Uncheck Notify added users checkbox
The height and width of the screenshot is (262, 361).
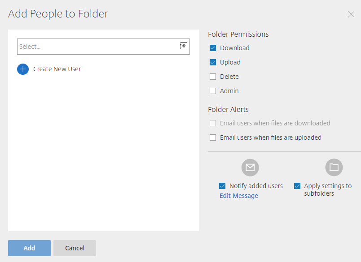222,186
